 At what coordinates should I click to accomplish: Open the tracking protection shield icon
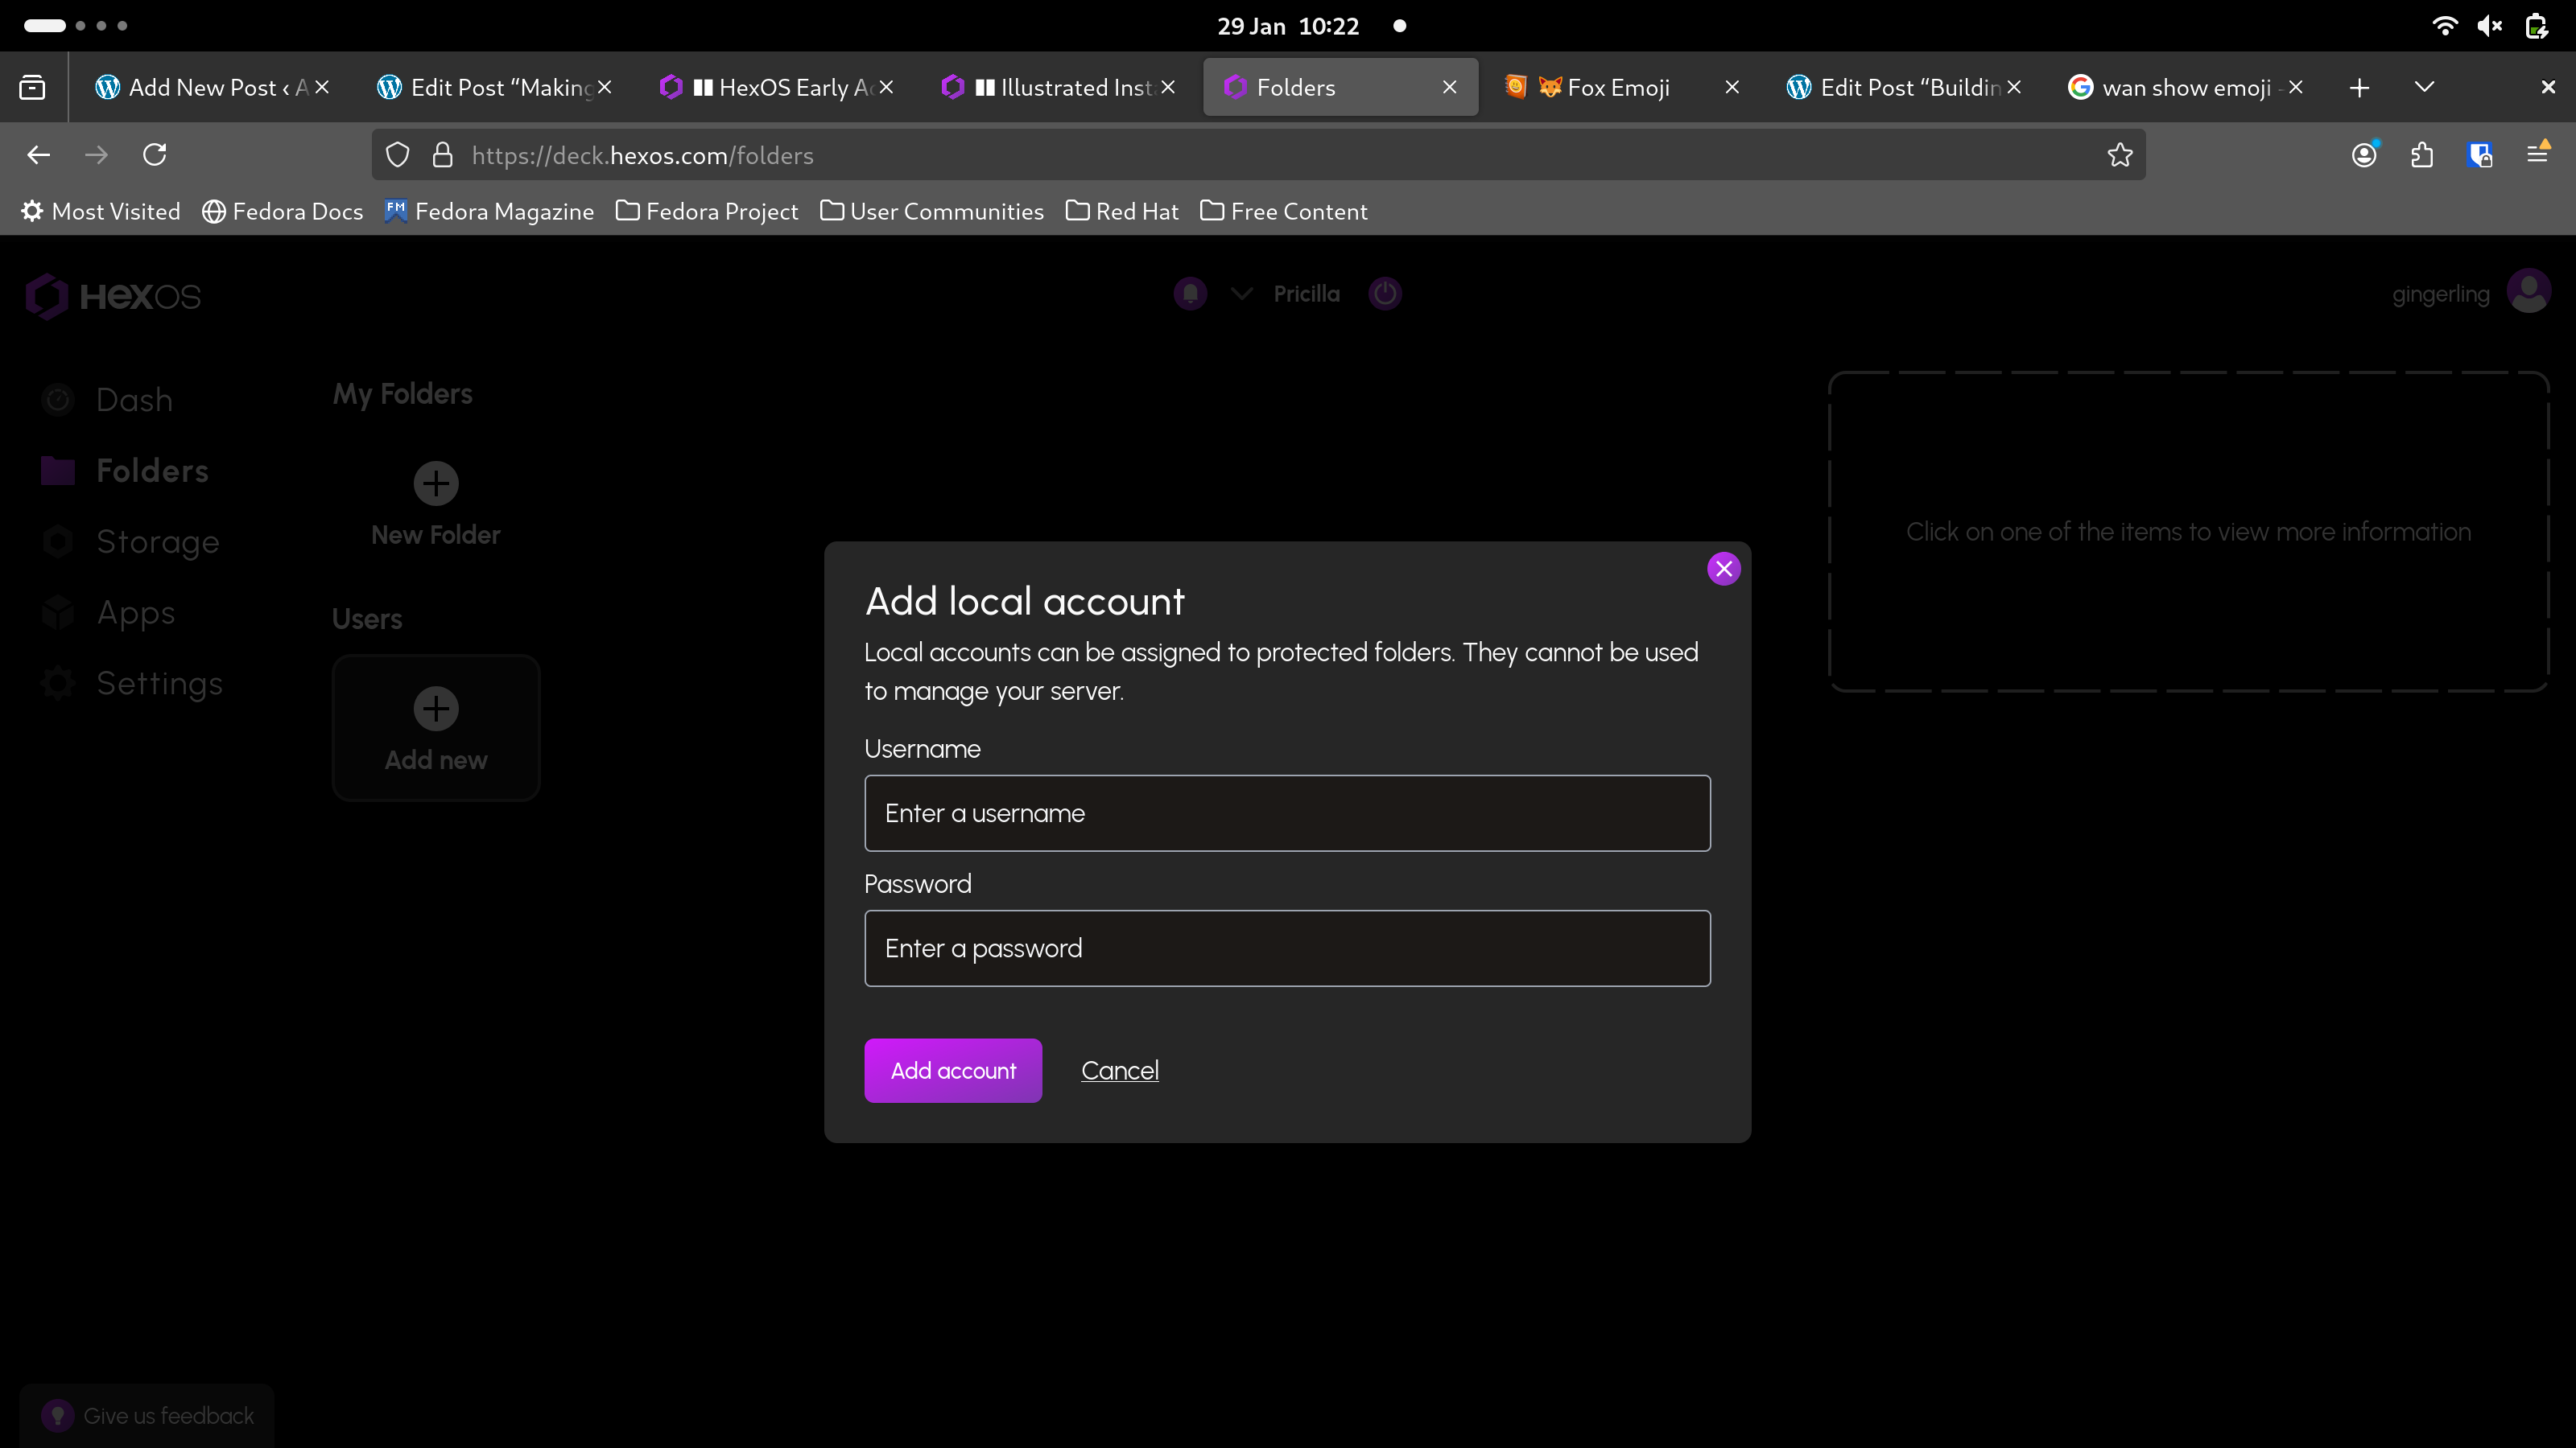pyautogui.click(x=398, y=155)
